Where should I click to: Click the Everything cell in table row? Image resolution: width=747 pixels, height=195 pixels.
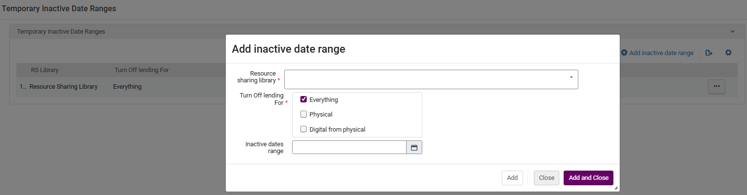tap(127, 87)
